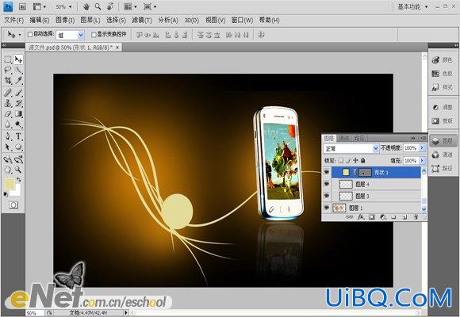The width and height of the screenshot is (460, 317).
Task: Select the Pen tool
Action: point(8,136)
